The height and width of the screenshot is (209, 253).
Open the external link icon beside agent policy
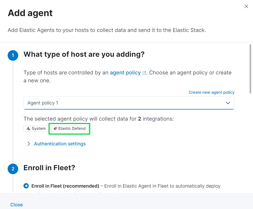point(144,73)
